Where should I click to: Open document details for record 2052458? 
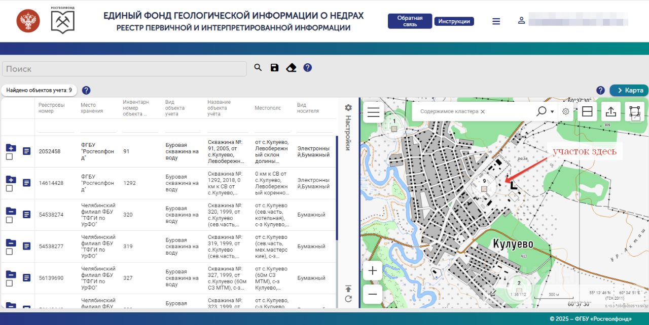pyautogui.click(x=26, y=151)
